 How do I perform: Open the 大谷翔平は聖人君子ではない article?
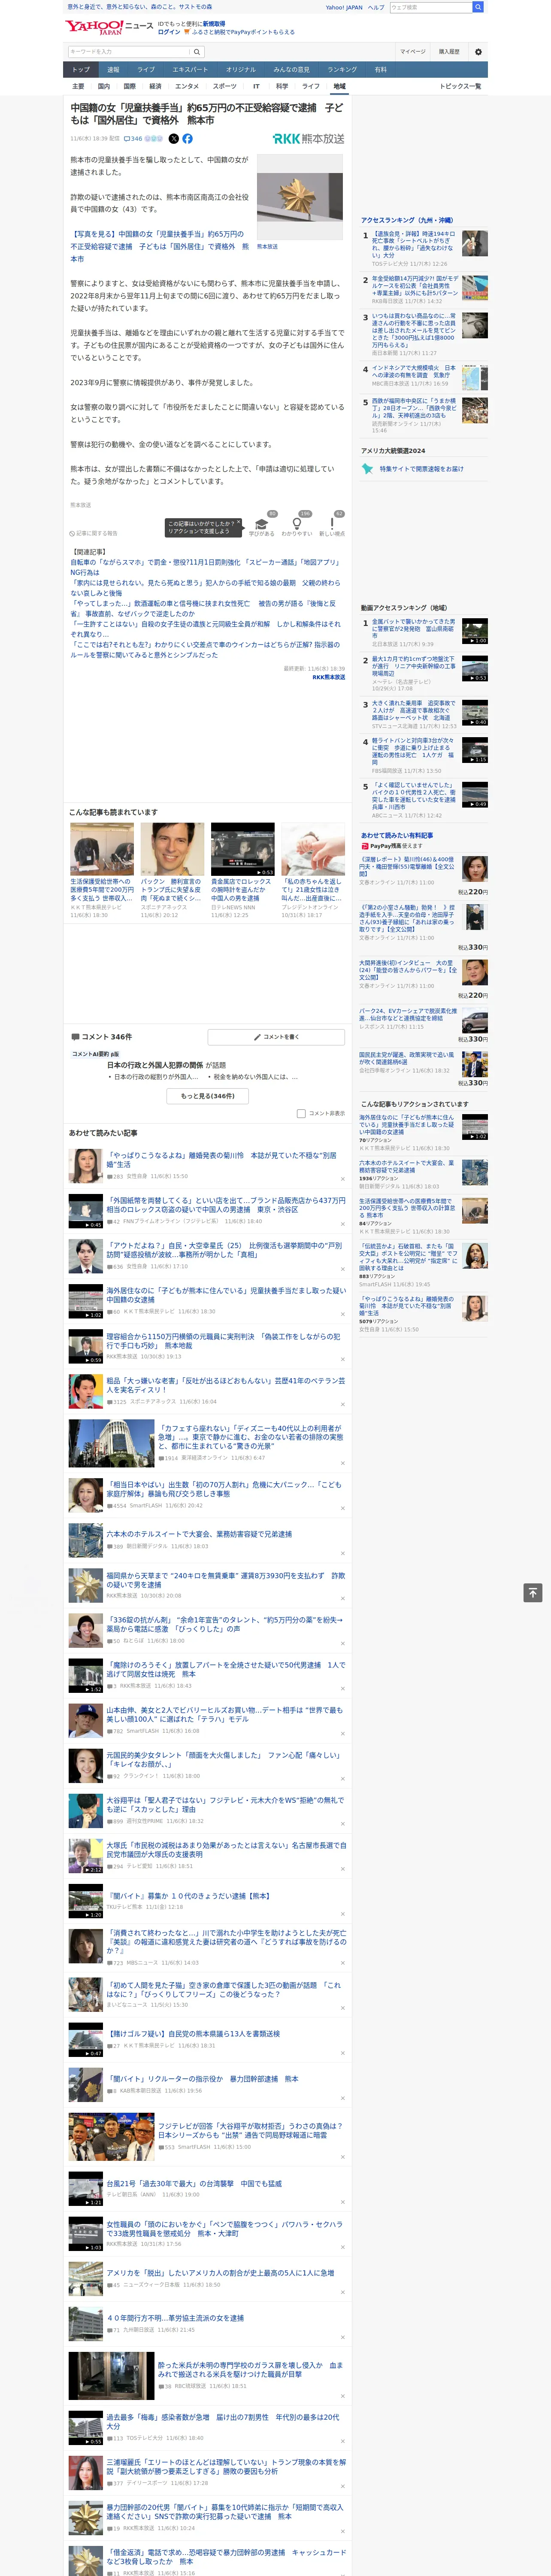pyautogui.click(x=224, y=1804)
